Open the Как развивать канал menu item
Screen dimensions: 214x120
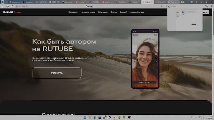tap(88, 12)
